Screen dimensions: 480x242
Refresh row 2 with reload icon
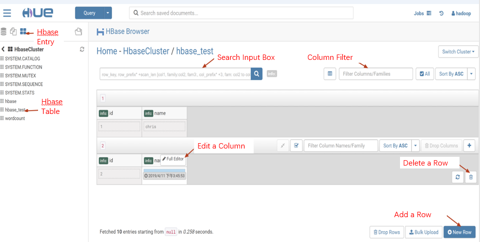coord(458,177)
